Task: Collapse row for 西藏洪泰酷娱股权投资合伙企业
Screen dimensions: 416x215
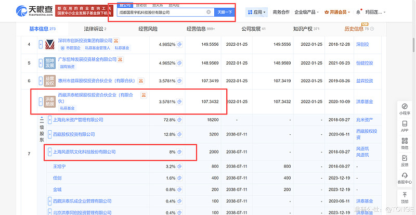Action: (x=41, y=102)
